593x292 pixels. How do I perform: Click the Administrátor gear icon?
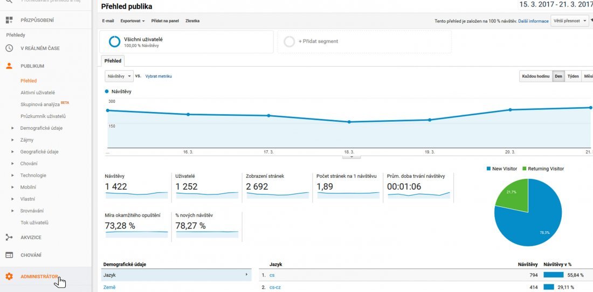pyautogui.click(x=9, y=276)
